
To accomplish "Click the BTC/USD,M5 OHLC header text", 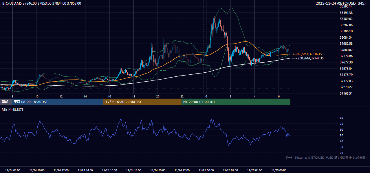I will pyautogui.click(x=42, y=3).
